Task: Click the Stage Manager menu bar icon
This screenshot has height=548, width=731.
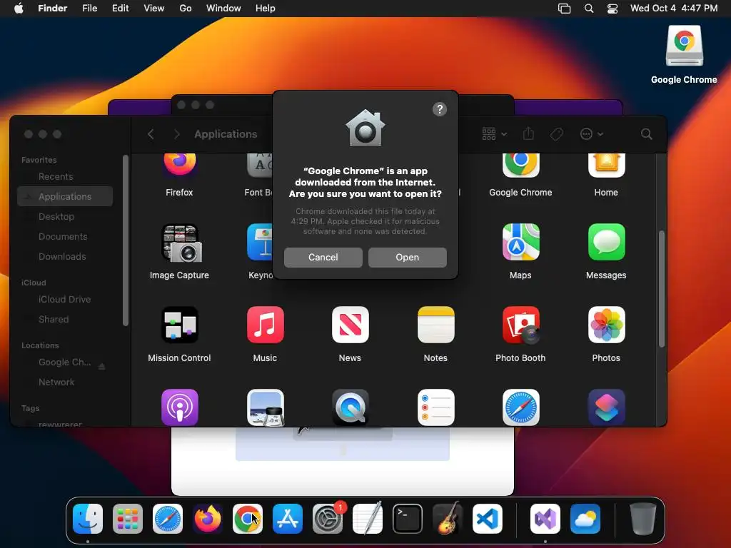Action: [x=564, y=9]
